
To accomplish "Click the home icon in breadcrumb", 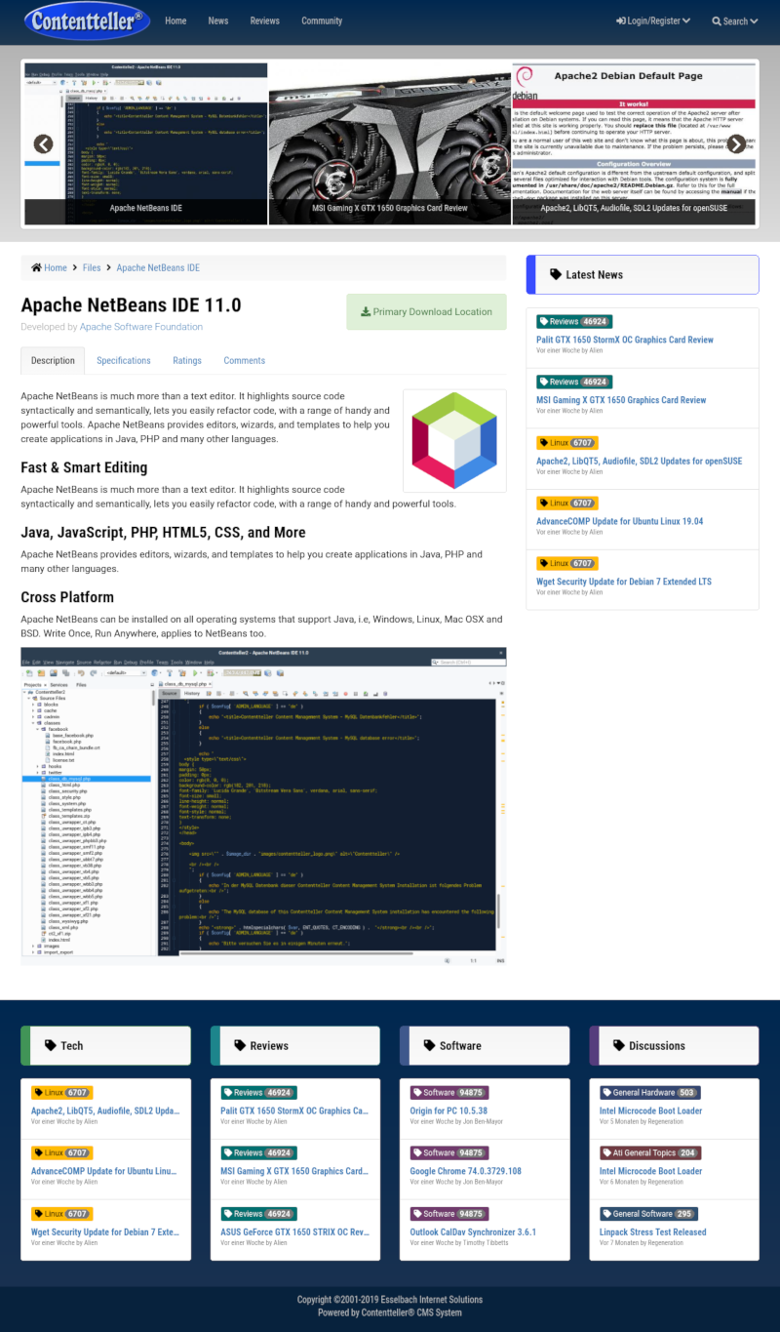I will coord(36,267).
